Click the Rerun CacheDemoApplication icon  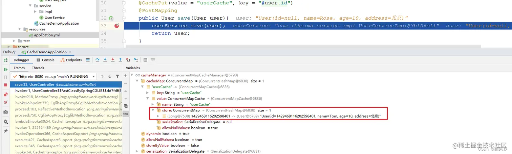pyautogui.click(x=5, y=60)
